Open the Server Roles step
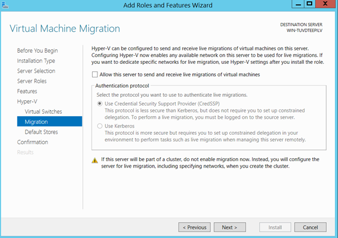The height and width of the screenshot is (238, 338). click(32, 81)
